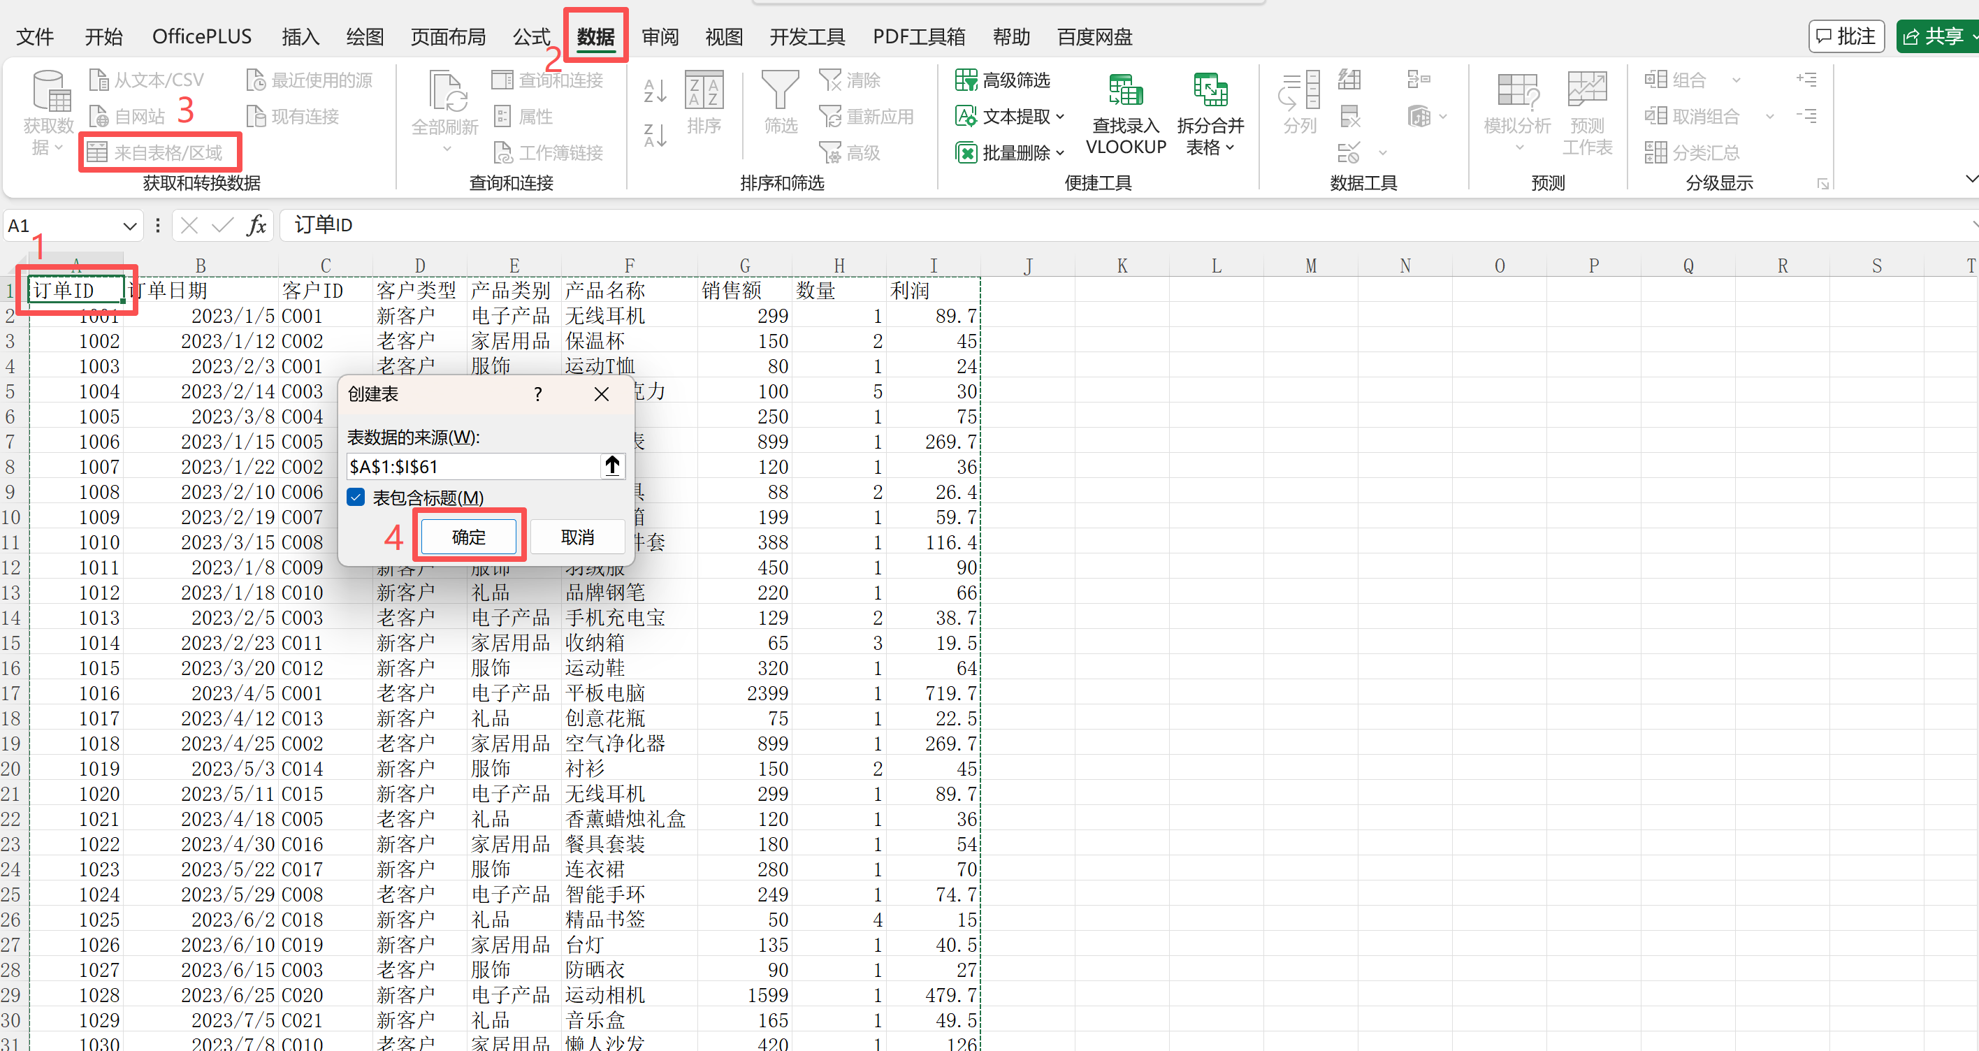1979x1051 pixels.
Task: Click the sort ascending A-Z icon
Action: 655,91
